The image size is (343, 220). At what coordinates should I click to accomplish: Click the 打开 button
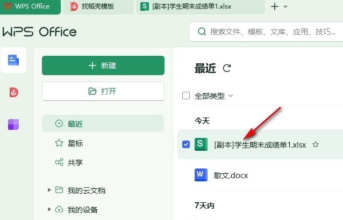(103, 91)
